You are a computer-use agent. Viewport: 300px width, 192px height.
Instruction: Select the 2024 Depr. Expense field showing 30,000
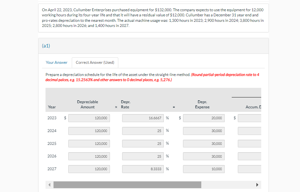click(204, 131)
